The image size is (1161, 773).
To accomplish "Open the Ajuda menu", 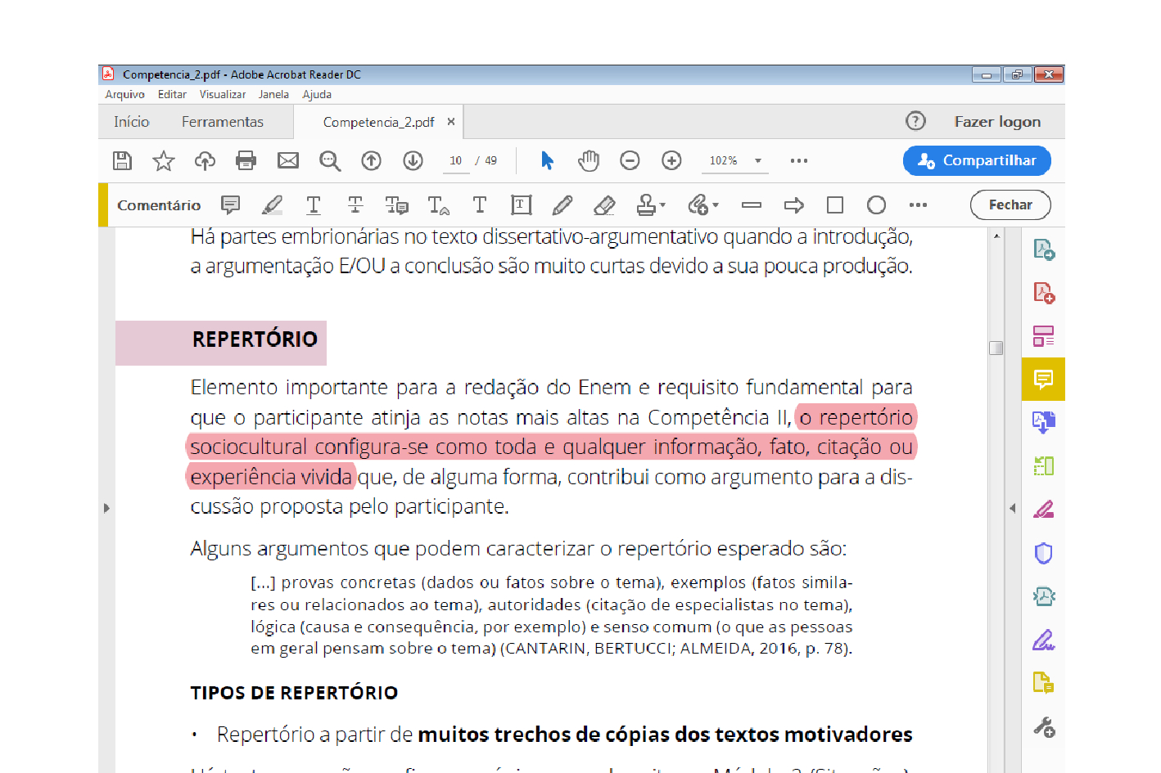I will click(x=317, y=95).
